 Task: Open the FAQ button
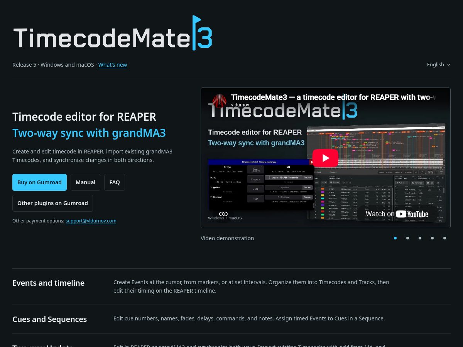[x=115, y=182]
